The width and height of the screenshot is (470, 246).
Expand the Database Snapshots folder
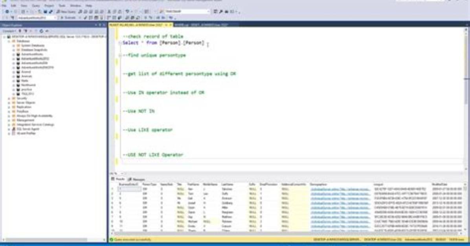click(x=13, y=50)
